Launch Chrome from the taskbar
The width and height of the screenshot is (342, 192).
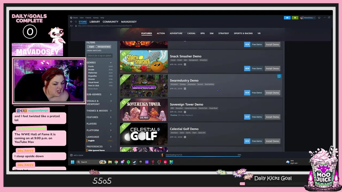116,162
